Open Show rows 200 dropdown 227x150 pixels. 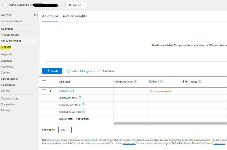coord(65,130)
